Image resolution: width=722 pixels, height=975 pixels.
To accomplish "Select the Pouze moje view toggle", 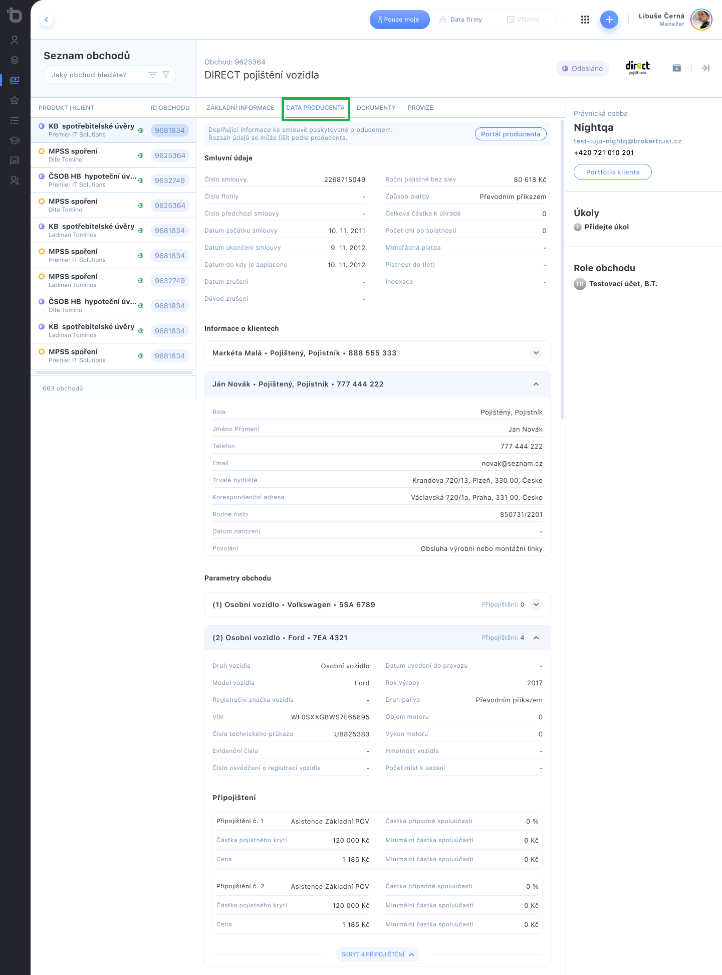I will click(x=399, y=20).
